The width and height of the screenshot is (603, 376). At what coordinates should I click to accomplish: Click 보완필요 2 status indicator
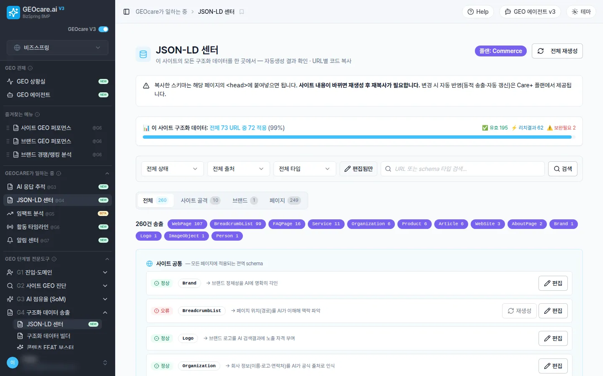[x=561, y=128]
